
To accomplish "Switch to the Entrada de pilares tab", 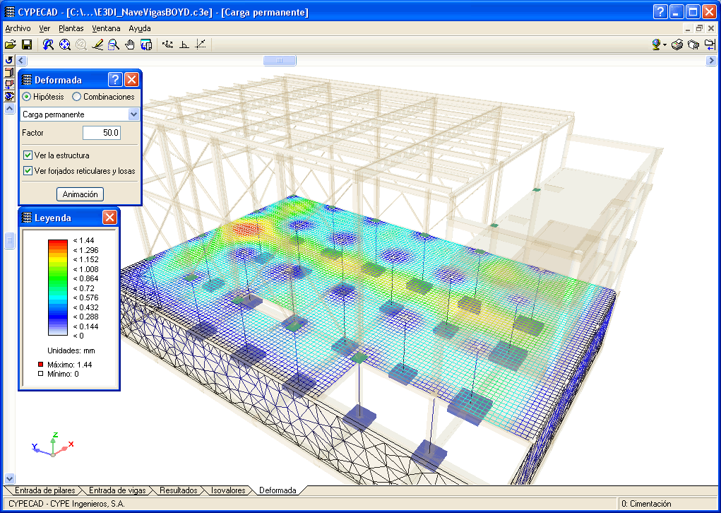I will coord(44,490).
